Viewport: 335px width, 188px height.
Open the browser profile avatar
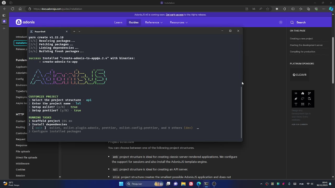[x=4, y=3]
